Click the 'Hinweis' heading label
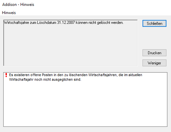 point(9,13)
